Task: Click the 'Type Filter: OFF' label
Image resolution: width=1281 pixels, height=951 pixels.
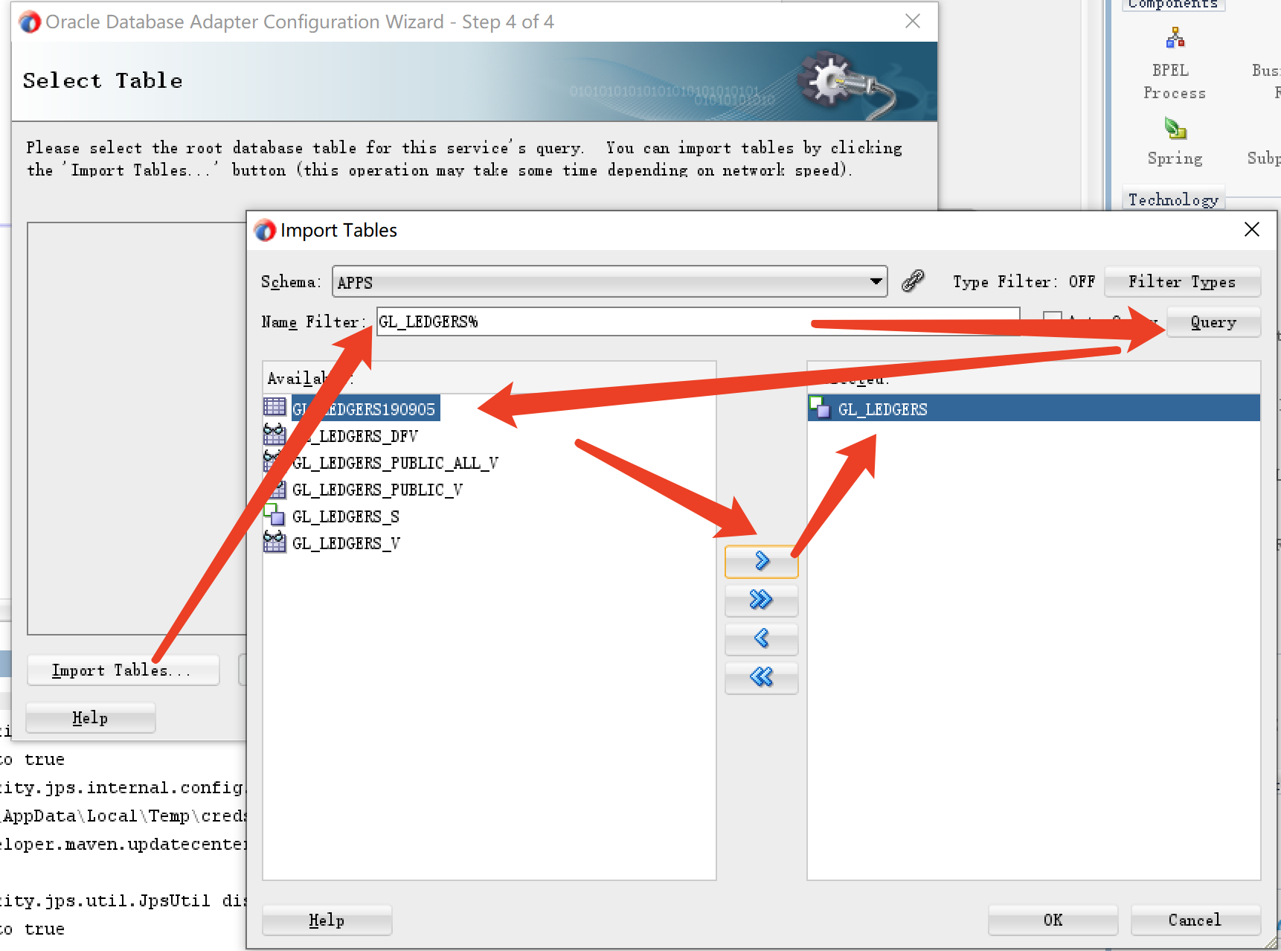Action: 1024,282
